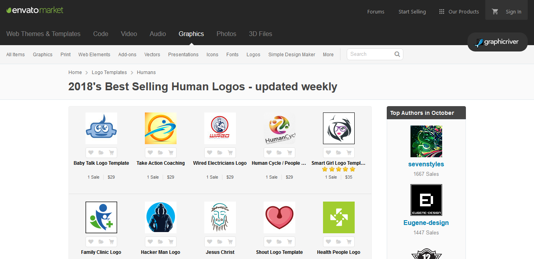Add Human Cycle logo to collection
This screenshot has width=534, height=259.
point(279,153)
